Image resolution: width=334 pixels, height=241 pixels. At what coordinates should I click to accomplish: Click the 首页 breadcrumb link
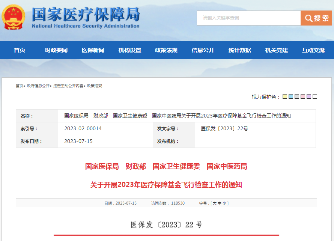(20, 86)
